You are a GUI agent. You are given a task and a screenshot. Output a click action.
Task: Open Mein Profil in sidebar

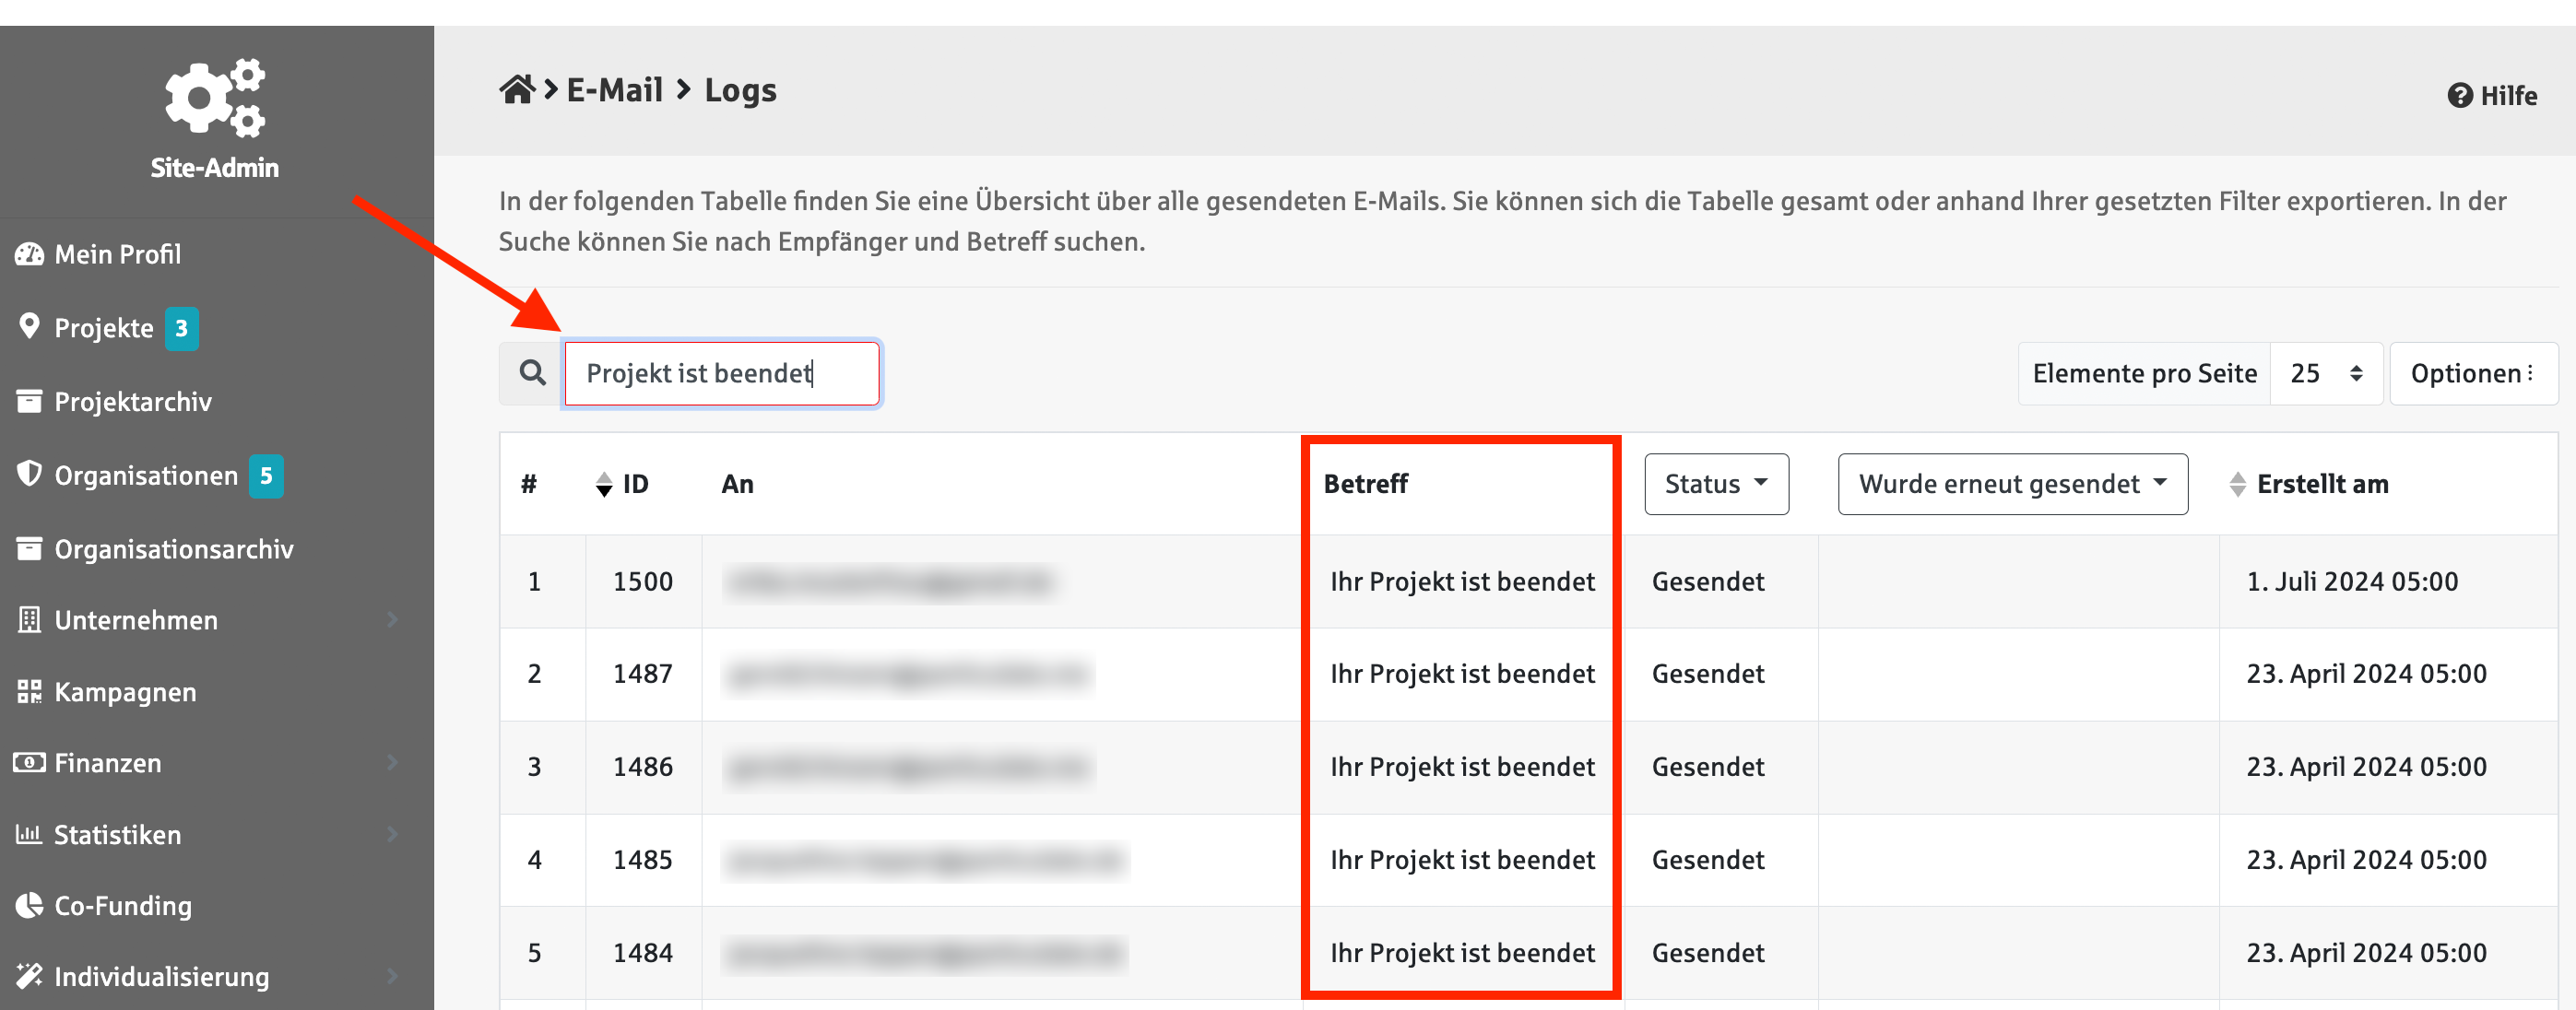coord(118,254)
